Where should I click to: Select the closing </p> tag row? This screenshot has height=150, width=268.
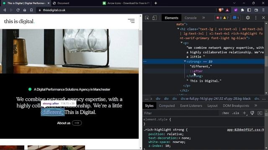(187, 86)
